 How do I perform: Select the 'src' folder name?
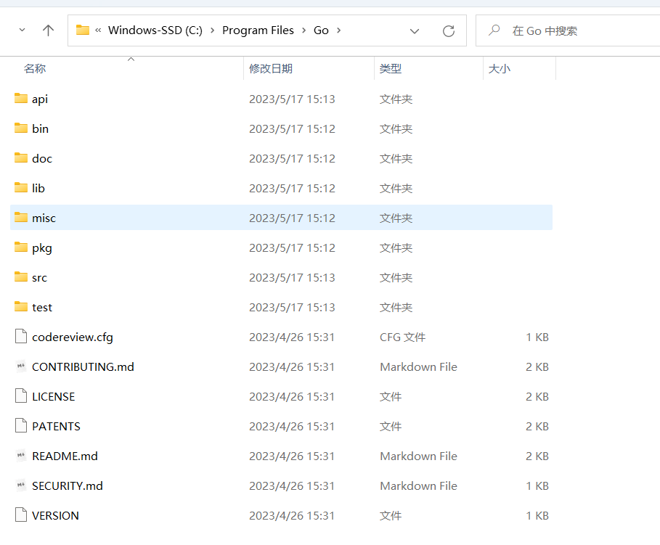click(39, 278)
